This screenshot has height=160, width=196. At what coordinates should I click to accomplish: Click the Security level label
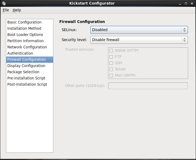coord(74,40)
